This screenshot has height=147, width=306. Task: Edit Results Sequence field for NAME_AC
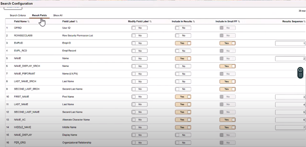point(290,120)
